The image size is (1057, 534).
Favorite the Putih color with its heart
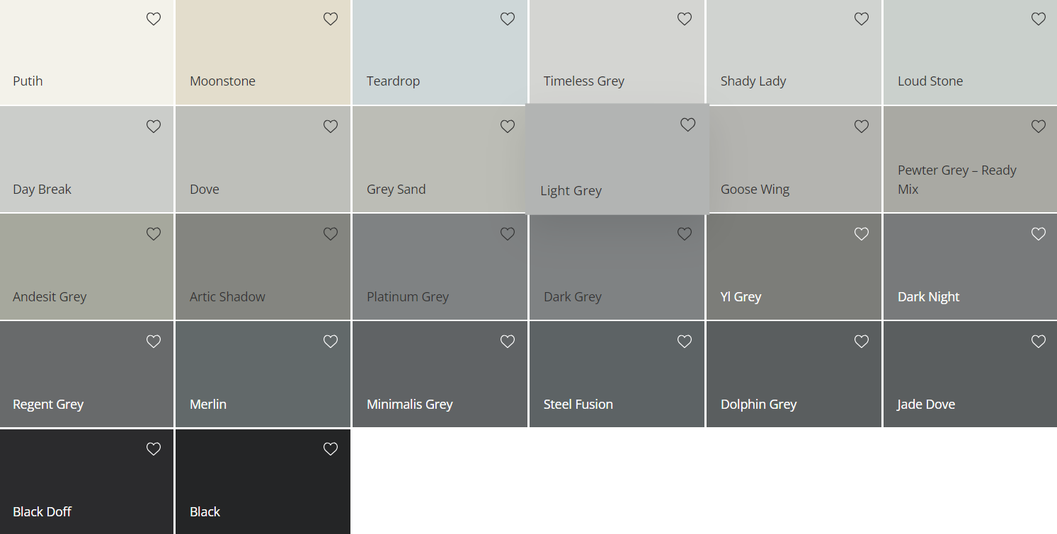(154, 19)
